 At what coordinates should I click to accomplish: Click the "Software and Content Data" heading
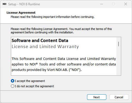40,40
